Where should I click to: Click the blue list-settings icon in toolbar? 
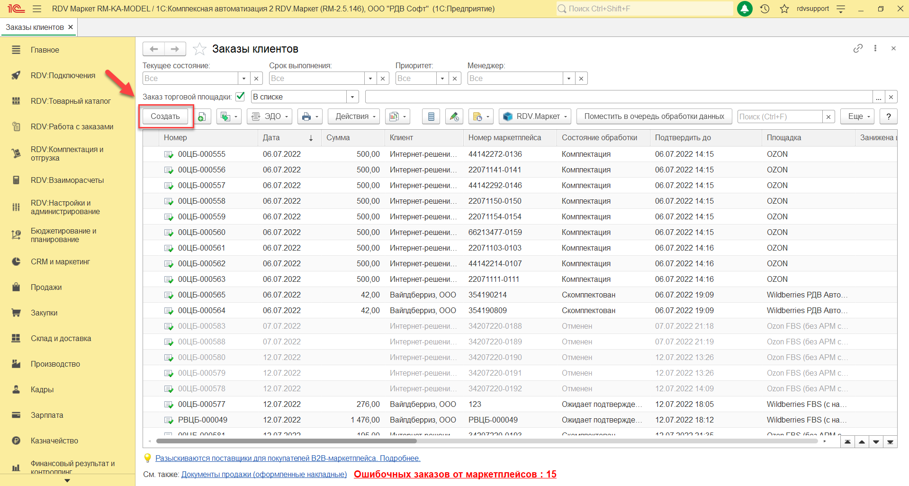431,117
